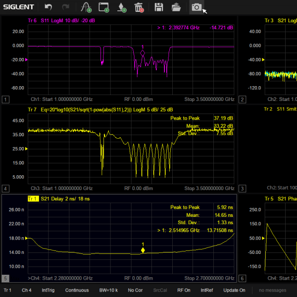Take a screenshot with the camera icon

click(197, 7)
